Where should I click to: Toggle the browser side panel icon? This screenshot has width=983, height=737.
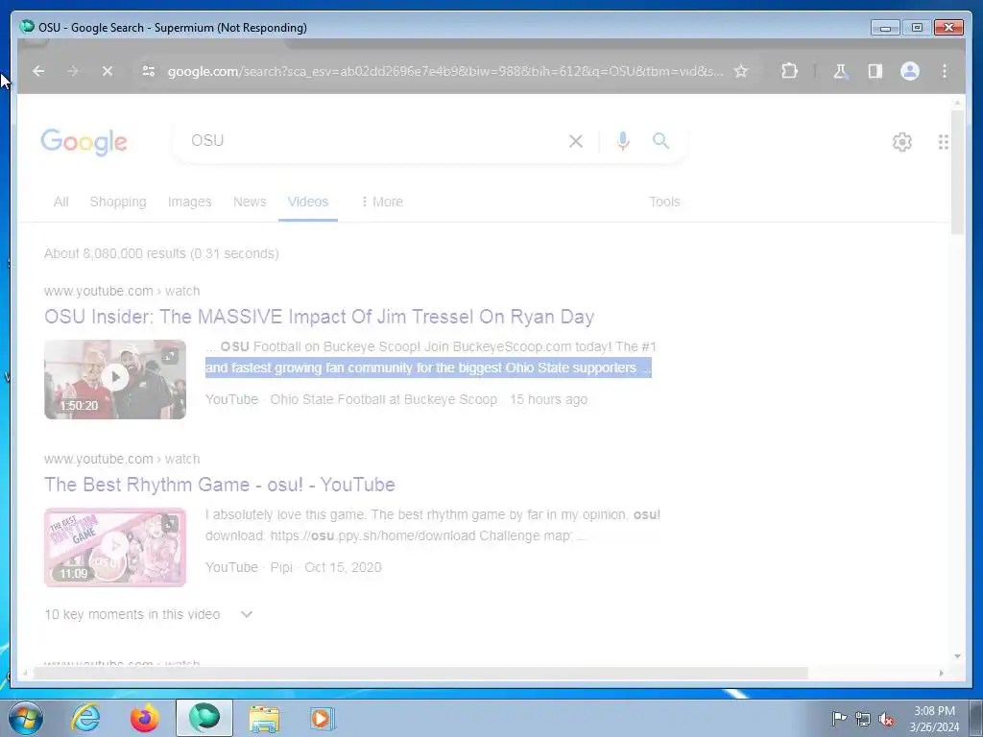pyautogui.click(x=875, y=71)
